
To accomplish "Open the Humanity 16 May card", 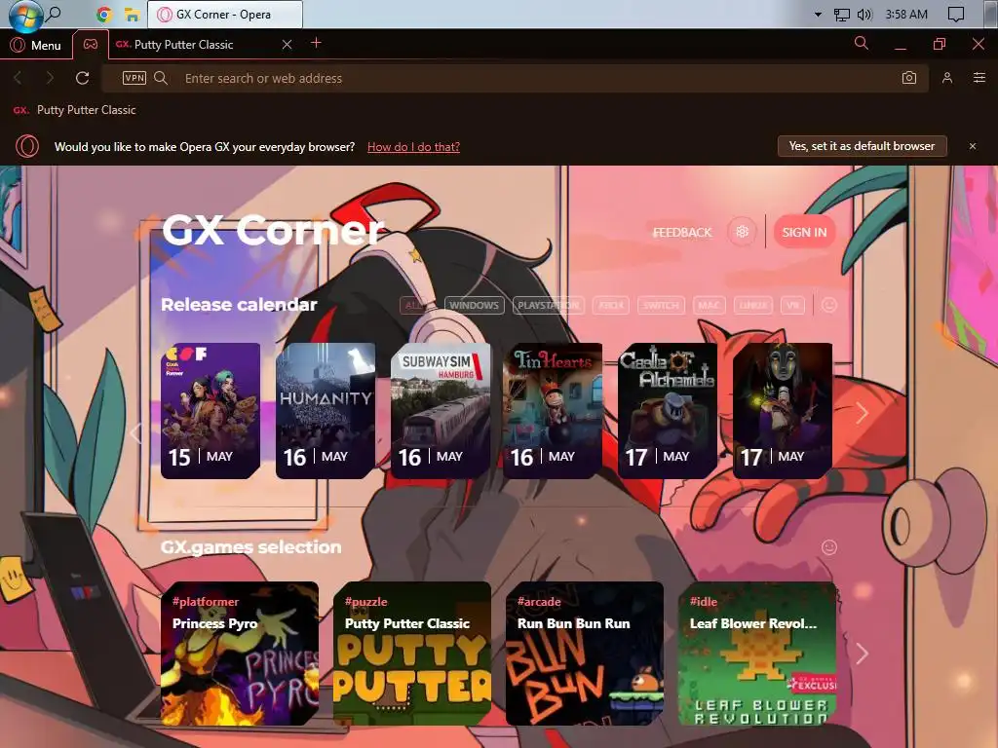I will (326, 411).
